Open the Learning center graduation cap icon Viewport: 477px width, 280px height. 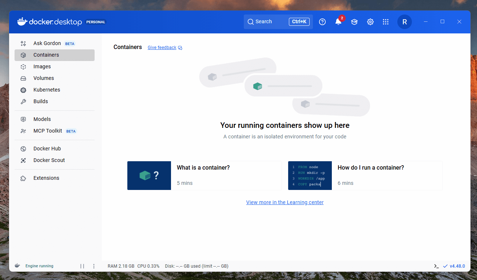(354, 22)
